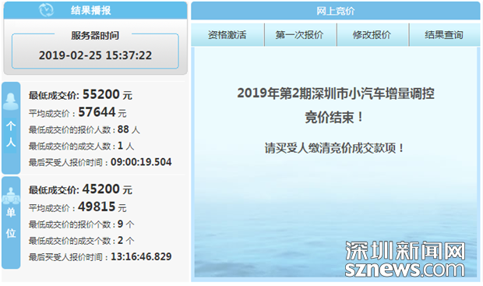Viewport: 483px width, 286px height.
Task: Select the 个人 vertical side label
Action: click(x=11, y=134)
